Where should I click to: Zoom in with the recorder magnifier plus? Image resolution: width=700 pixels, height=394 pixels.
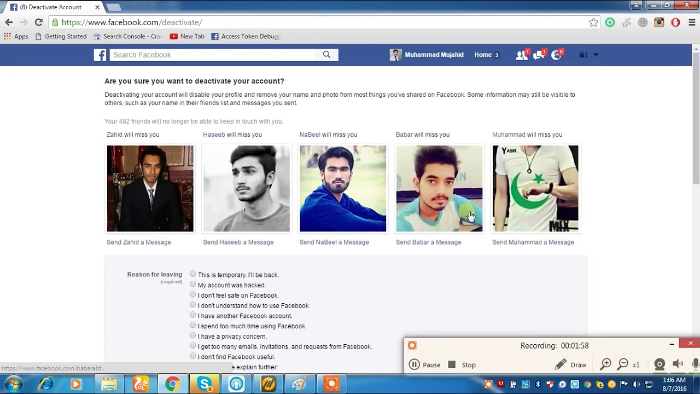tap(606, 364)
